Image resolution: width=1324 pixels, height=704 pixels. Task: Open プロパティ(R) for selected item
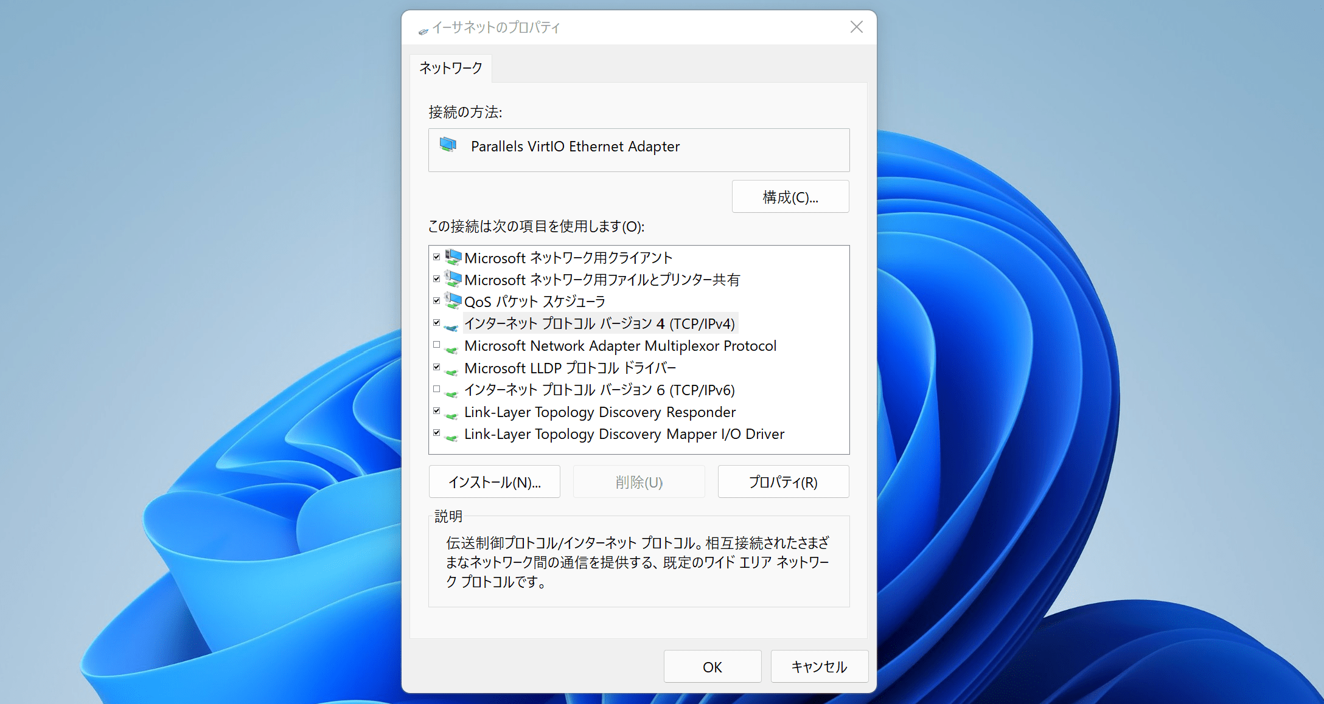(x=783, y=482)
